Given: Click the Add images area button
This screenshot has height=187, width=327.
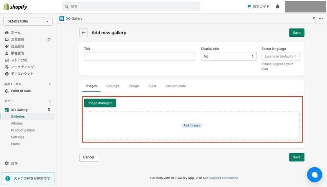Looking at the screenshot, I should [x=192, y=125].
